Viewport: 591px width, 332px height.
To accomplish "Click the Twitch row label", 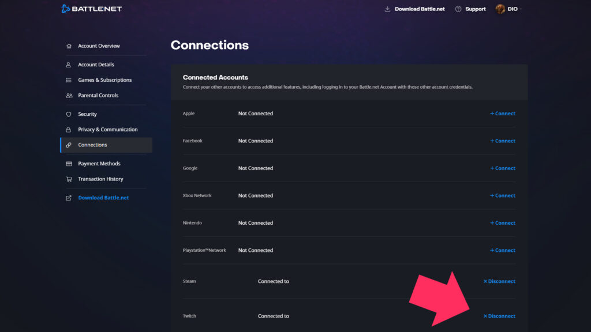I will point(189,316).
